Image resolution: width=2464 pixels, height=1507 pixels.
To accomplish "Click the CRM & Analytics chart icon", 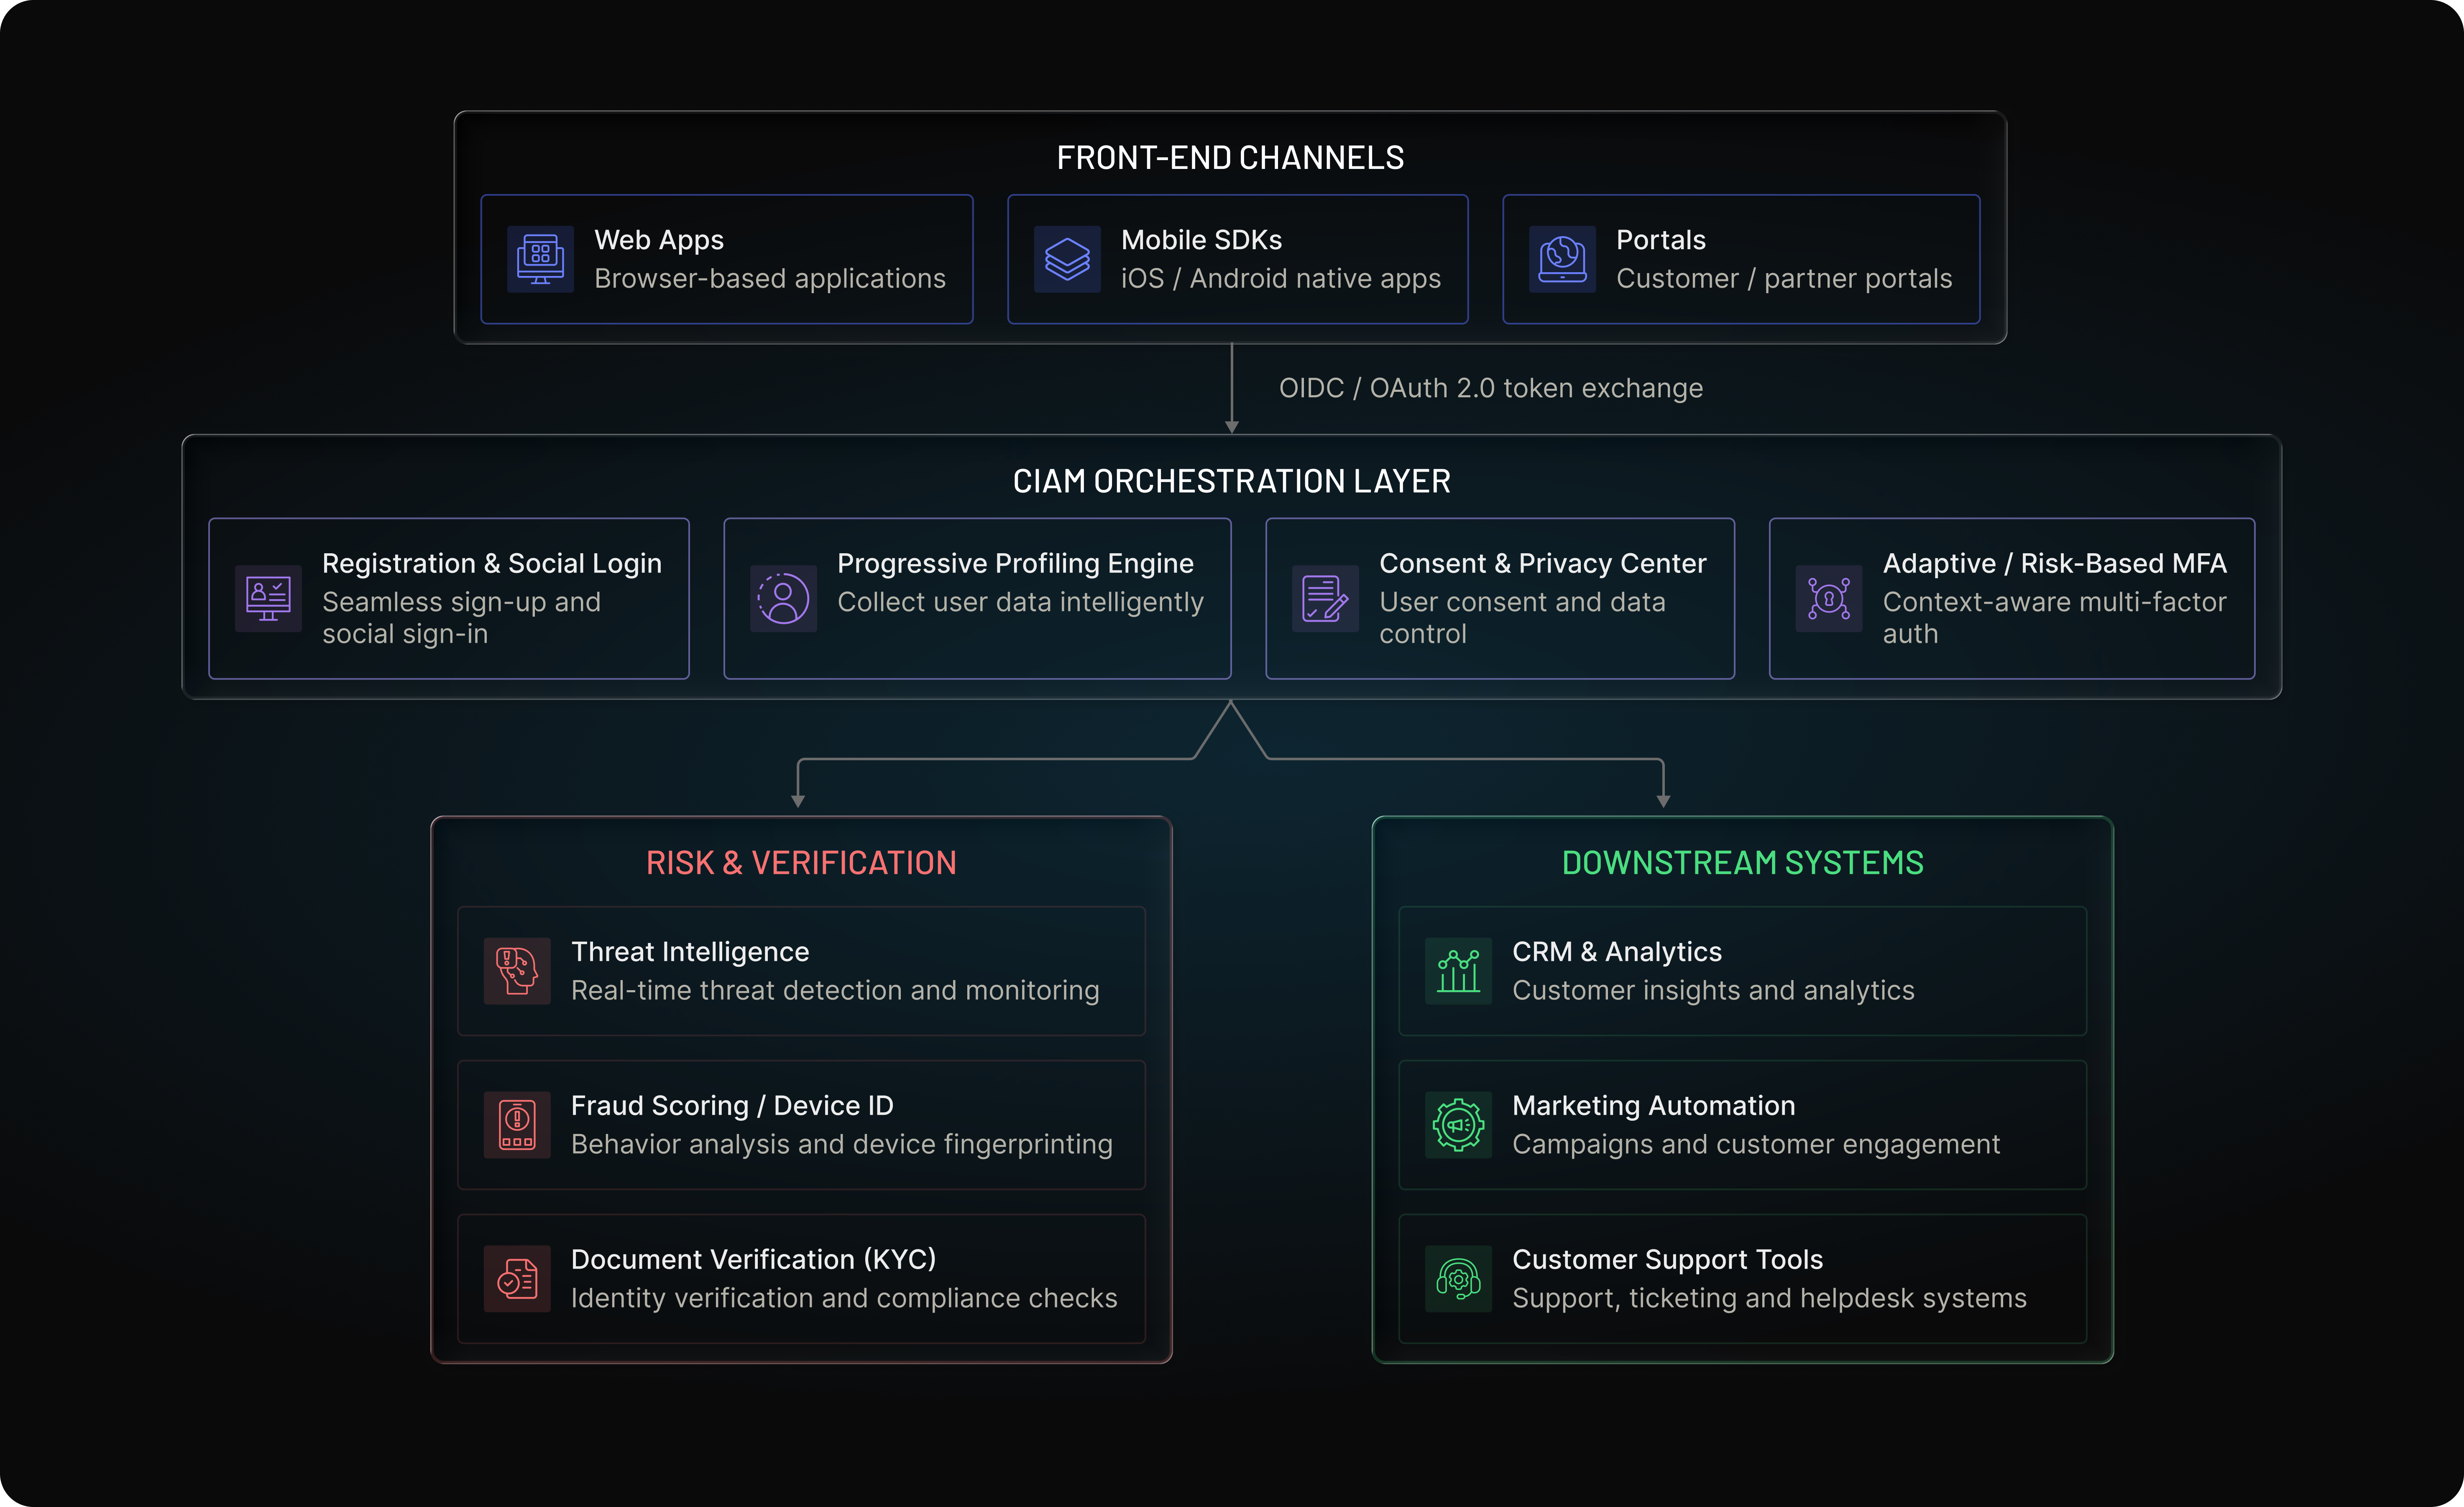I will tap(1458, 971).
